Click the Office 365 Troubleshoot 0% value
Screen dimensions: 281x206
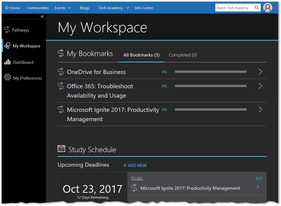tap(164, 86)
